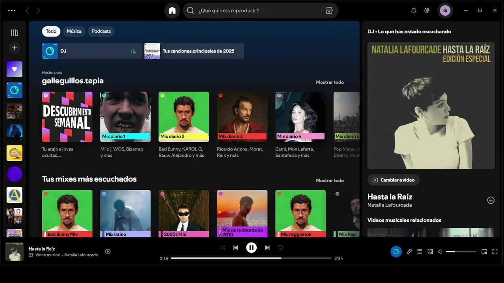504x283 pixels.
Task: Skip to the next track
Action: point(267,248)
